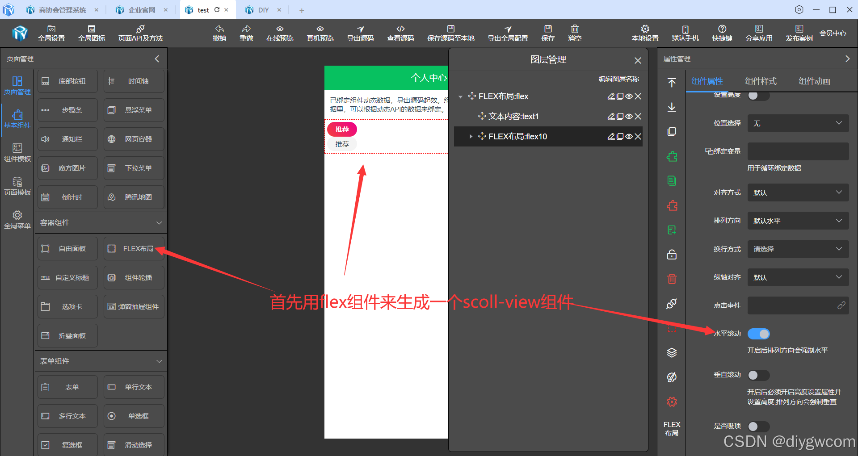Click pink 推荐 tag on canvas
Screen dimensions: 858x456
[342, 129]
